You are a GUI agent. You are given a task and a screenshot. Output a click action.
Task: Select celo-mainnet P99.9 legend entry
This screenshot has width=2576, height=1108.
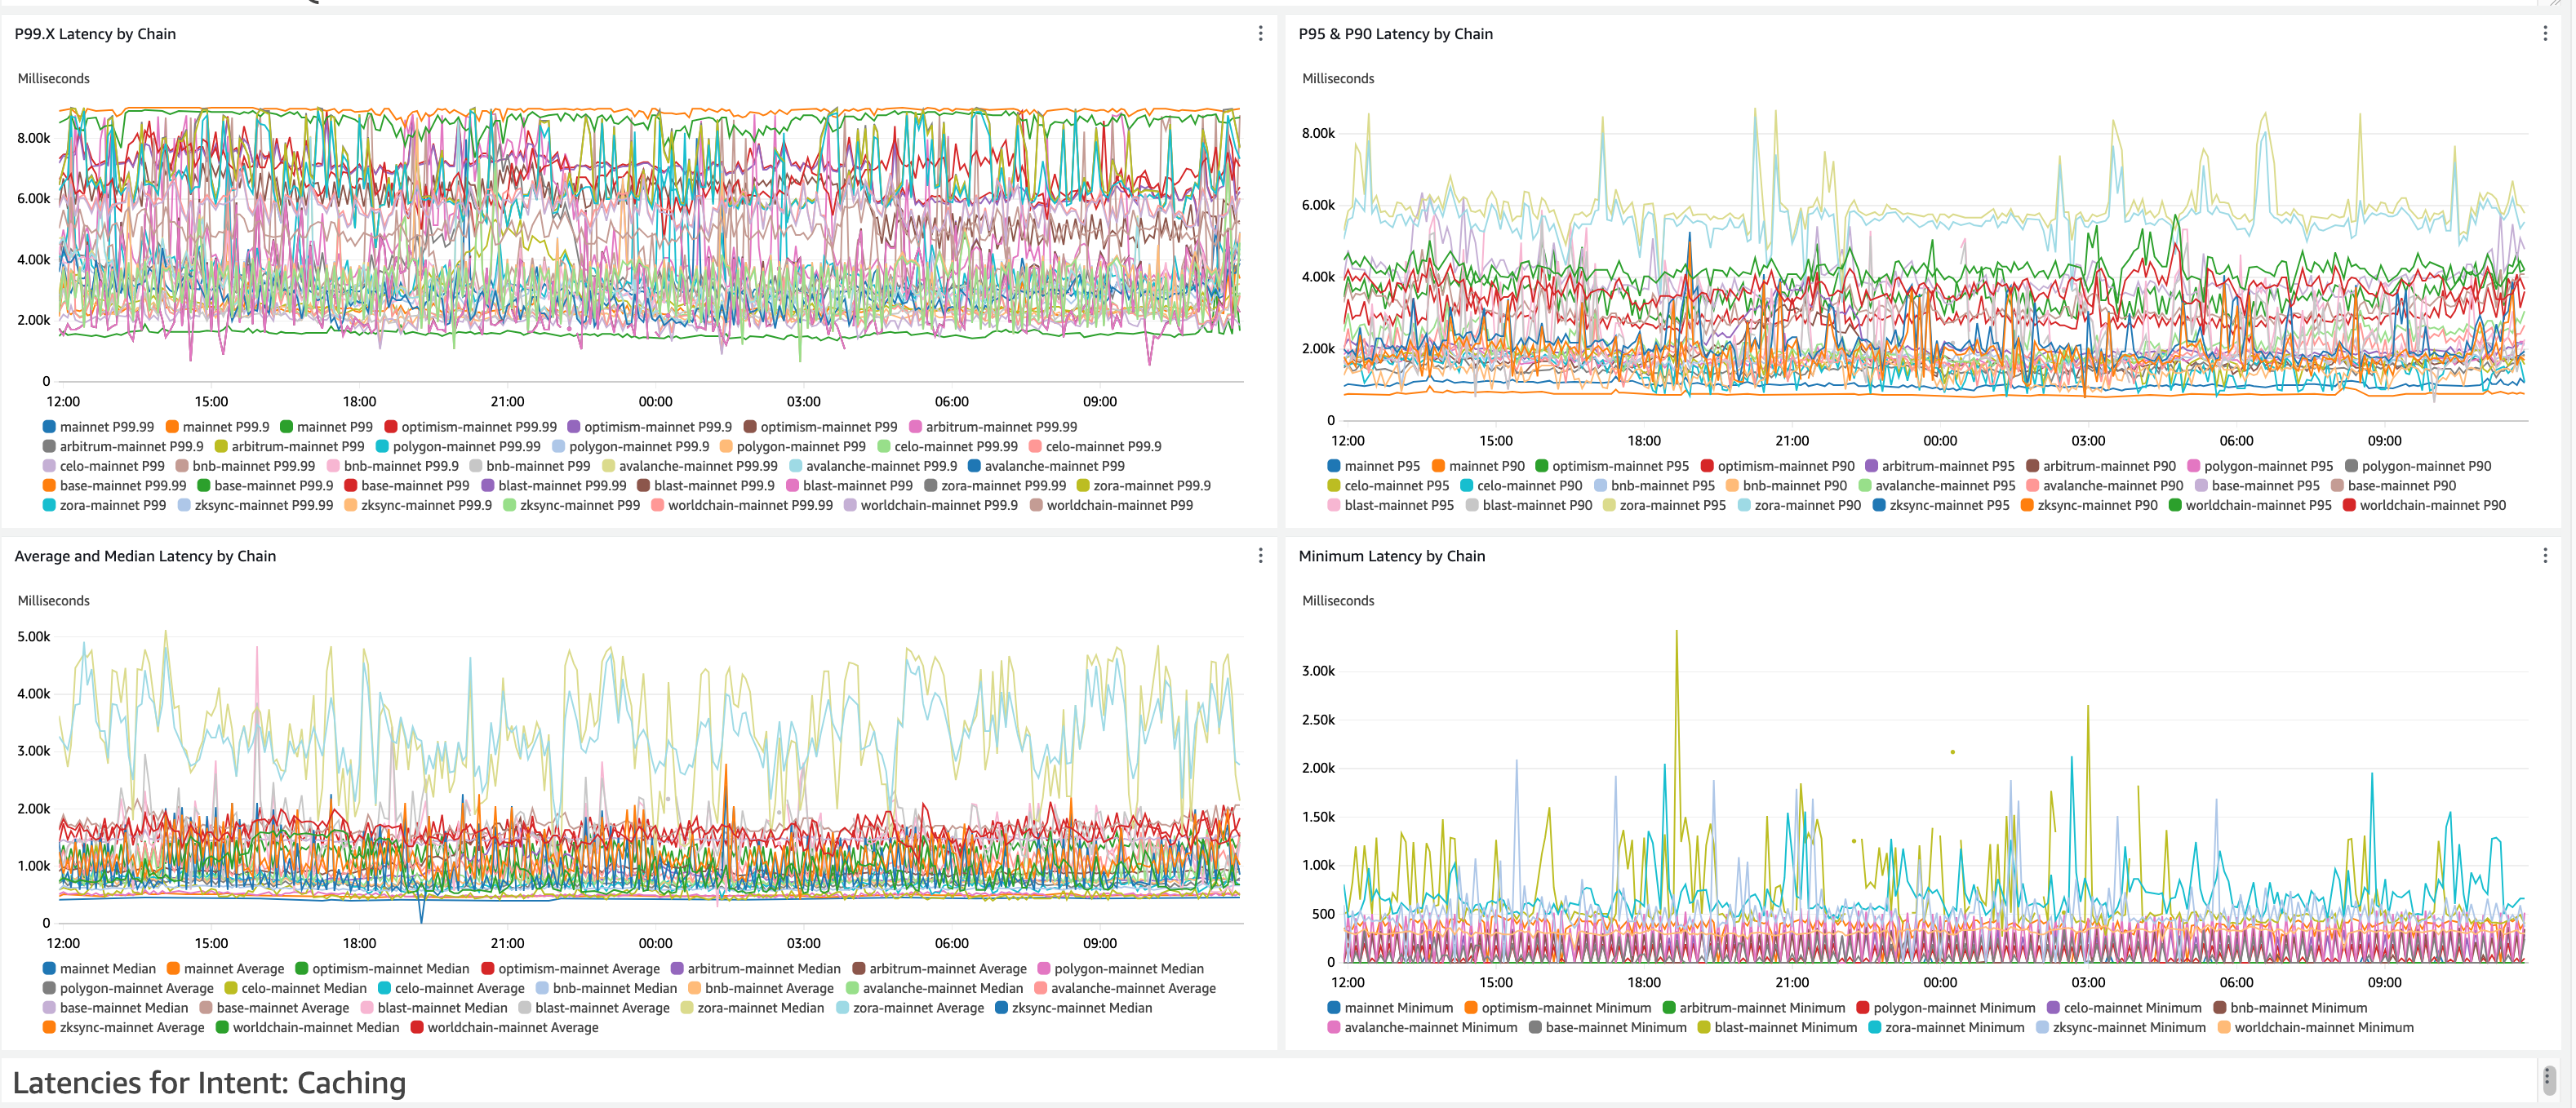tap(1095, 447)
